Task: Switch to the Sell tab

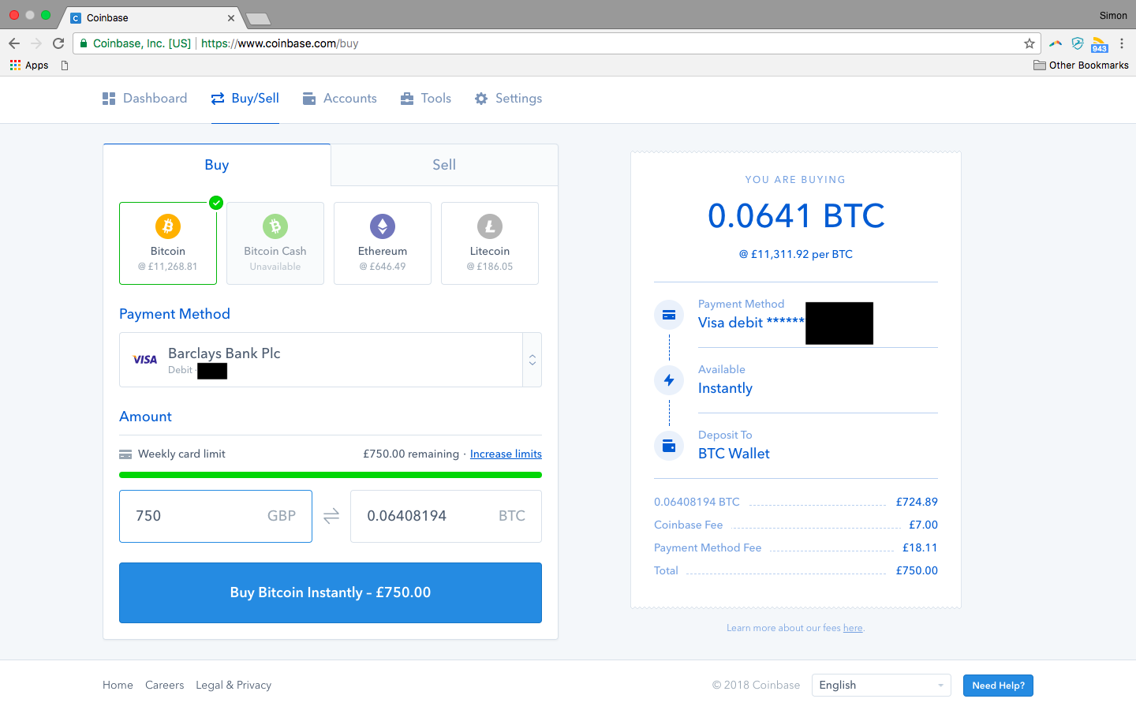Action: pos(444,165)
